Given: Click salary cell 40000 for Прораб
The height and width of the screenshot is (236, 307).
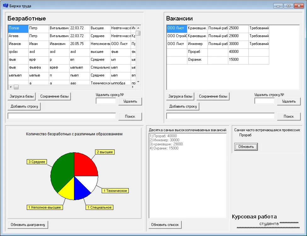Looking at the screenshot, I should tap(238, 52).
